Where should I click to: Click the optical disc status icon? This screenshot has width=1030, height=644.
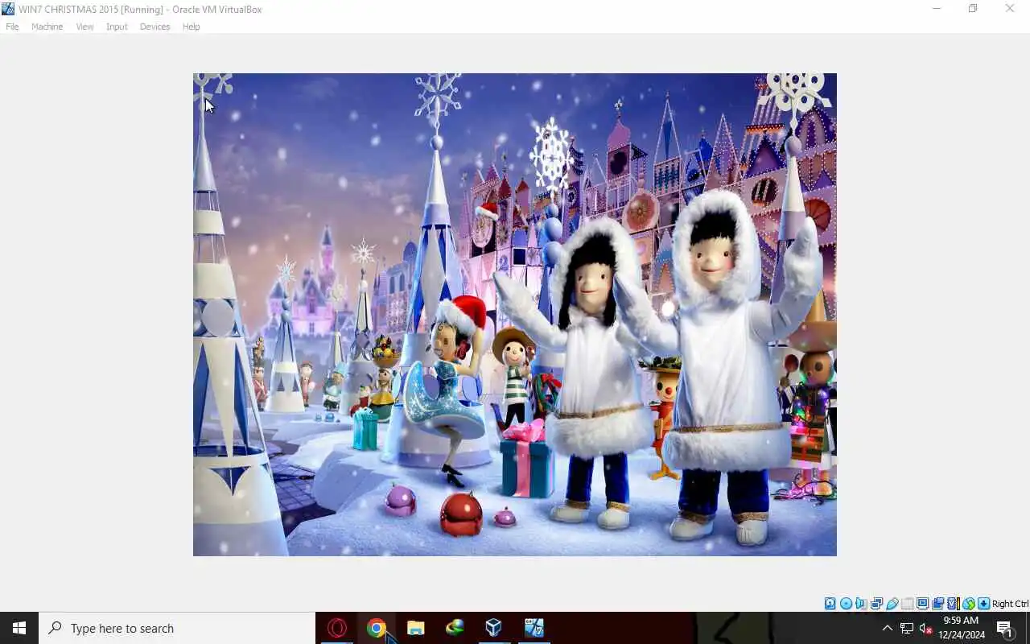846,604
